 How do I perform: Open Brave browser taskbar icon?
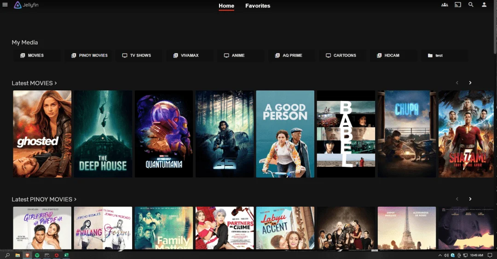[27, 255]
